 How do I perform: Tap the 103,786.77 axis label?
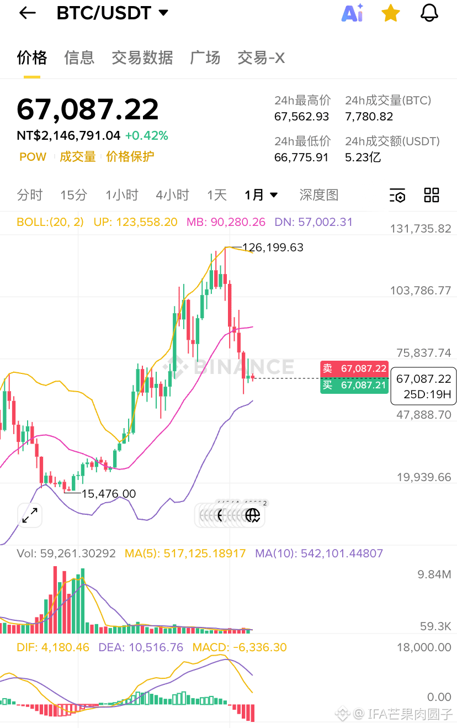coord(421,291)
